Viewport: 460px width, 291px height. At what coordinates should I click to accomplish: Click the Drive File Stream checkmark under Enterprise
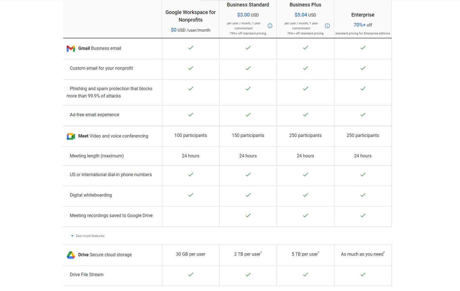363,275
